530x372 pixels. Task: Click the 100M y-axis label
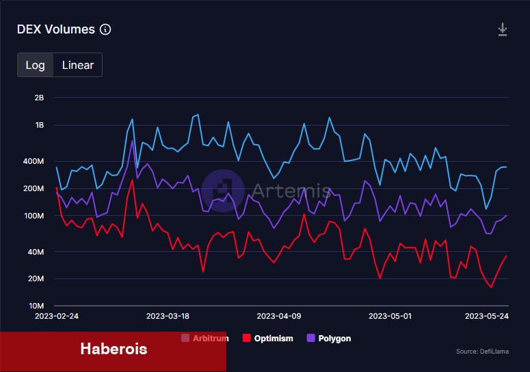[x=34, y=216]
